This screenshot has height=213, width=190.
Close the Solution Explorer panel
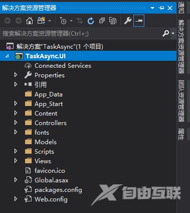pos(170,8)
